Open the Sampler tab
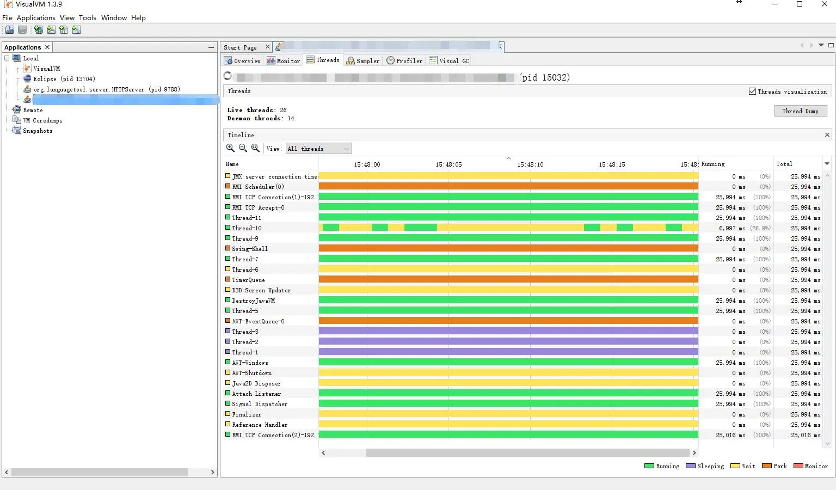Screen dimensions: 836x490 363,60
